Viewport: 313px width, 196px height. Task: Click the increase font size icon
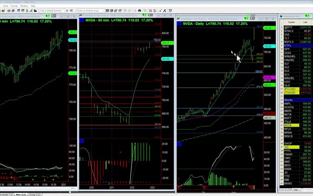tap(165, 11)
